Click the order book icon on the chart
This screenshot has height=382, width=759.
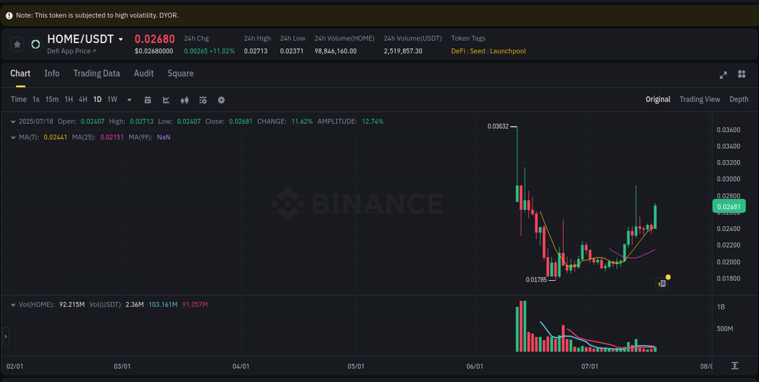click(x=662, y=283)
